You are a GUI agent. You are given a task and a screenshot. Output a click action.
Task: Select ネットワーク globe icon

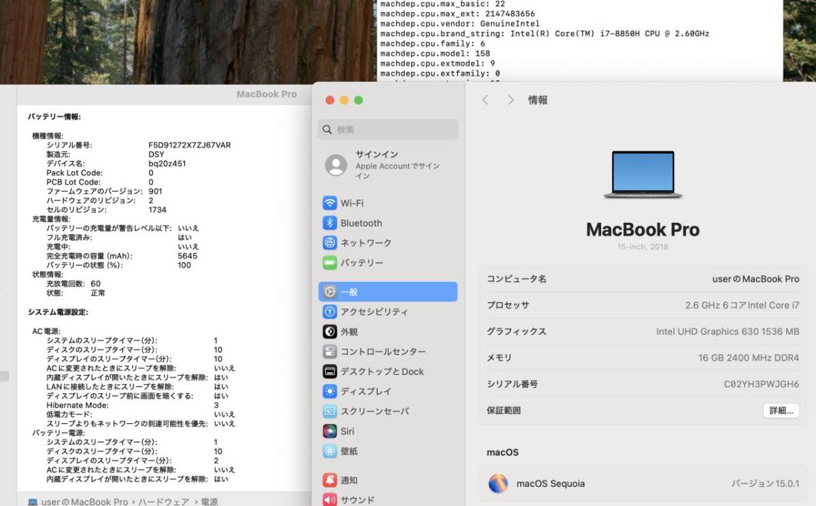[x=330, y=242]
